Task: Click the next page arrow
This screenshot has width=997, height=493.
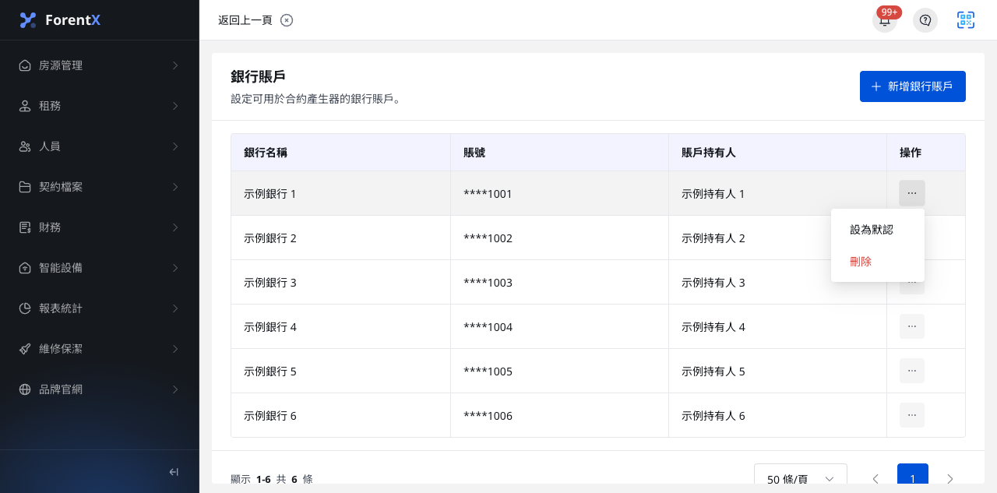Action: point(950,478)
